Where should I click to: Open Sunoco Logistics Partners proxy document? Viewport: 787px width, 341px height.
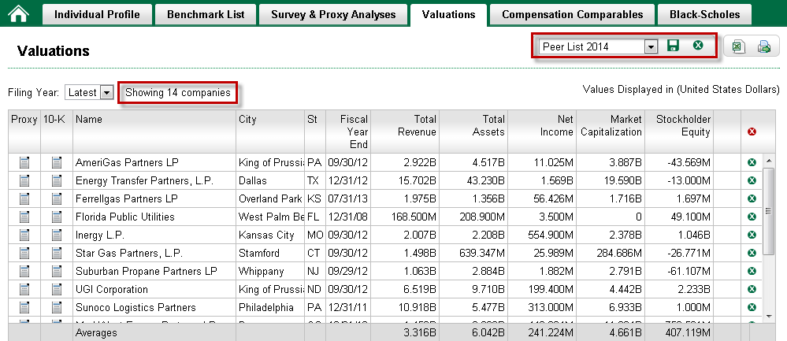[x=24, y=307]
